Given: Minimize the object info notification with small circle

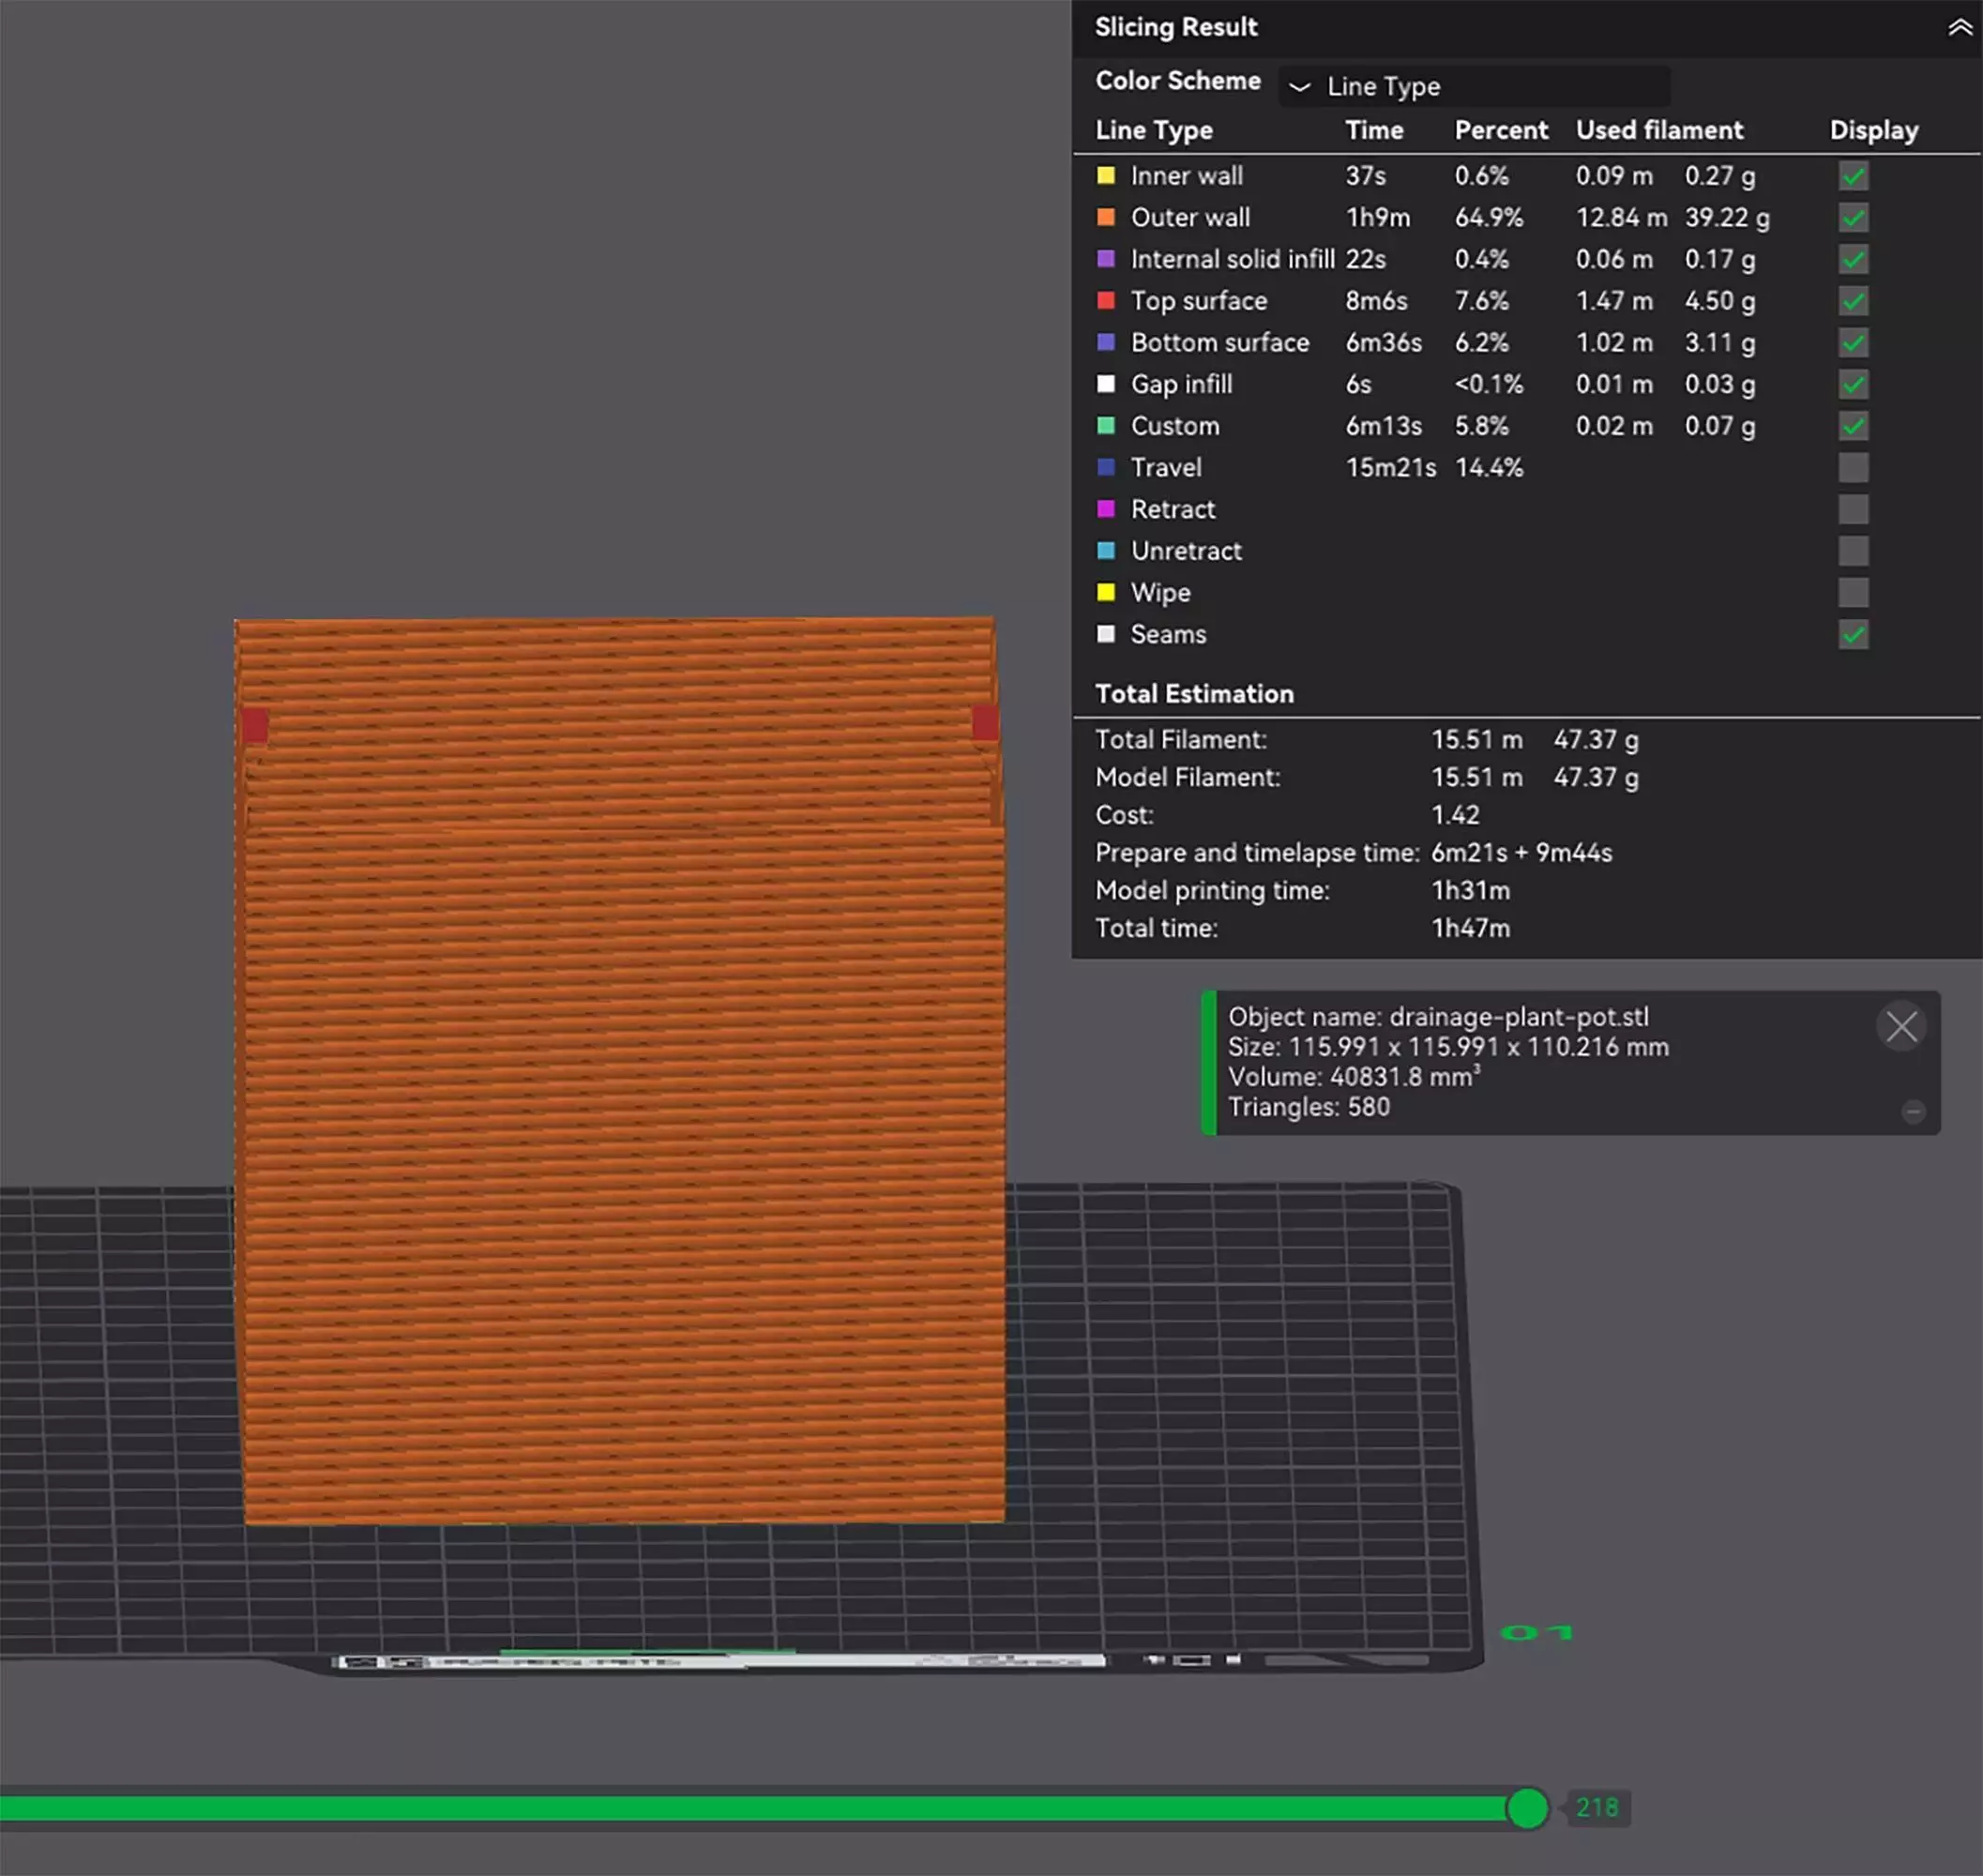Looking at the screenshot, I should pyautogui.click(x=1912, y=1111).
